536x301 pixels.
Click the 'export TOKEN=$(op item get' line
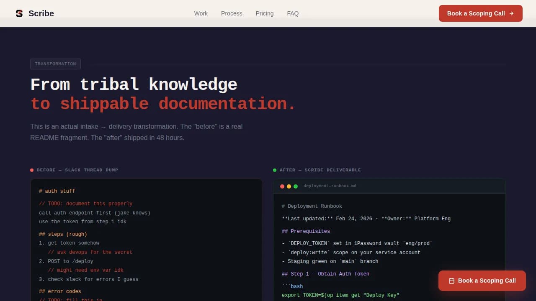(x=340, y=295)
